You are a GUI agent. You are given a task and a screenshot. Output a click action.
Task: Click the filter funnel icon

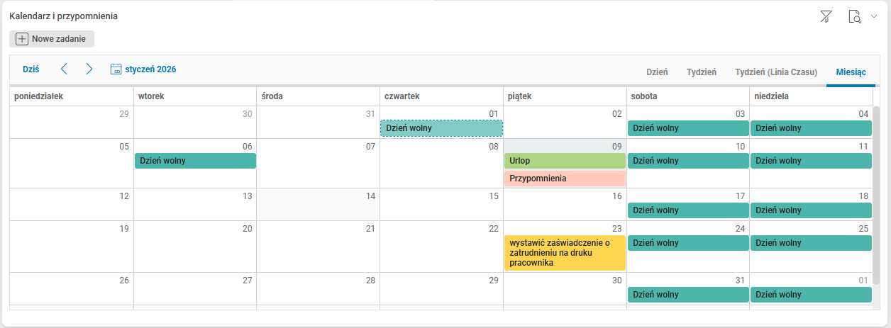826,17
